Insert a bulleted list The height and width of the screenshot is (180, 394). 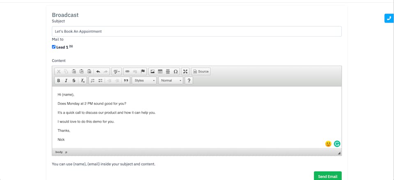click(x=100, y=81)
